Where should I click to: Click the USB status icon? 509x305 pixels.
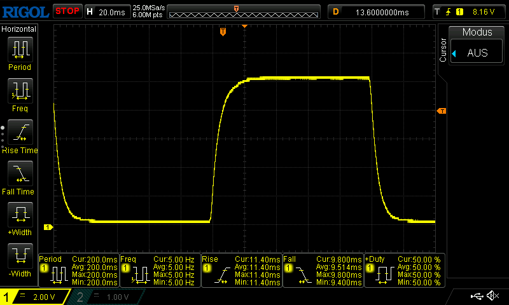point(476,296)
